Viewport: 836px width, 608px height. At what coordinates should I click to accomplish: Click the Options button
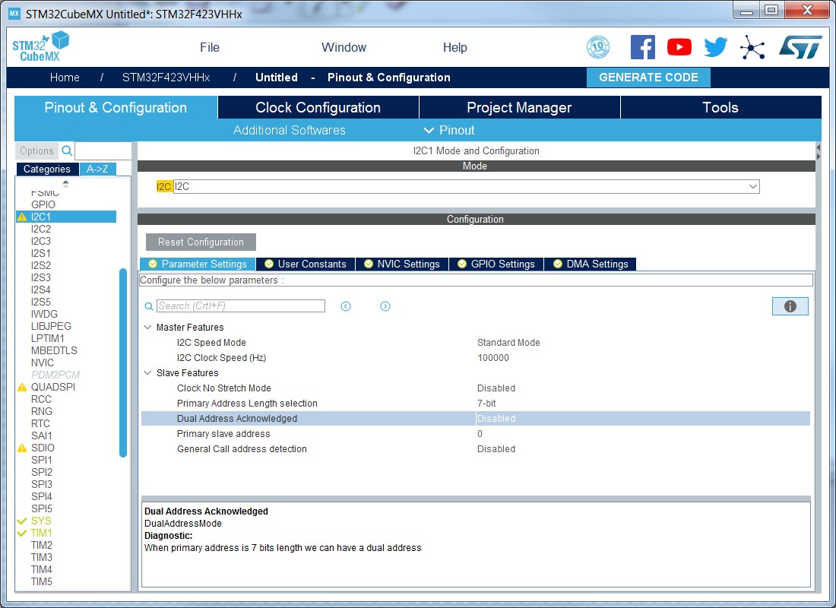click(36, 151)
